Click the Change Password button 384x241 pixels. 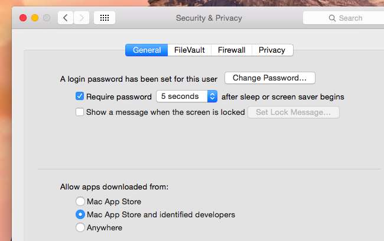click(x=269, y=78)
